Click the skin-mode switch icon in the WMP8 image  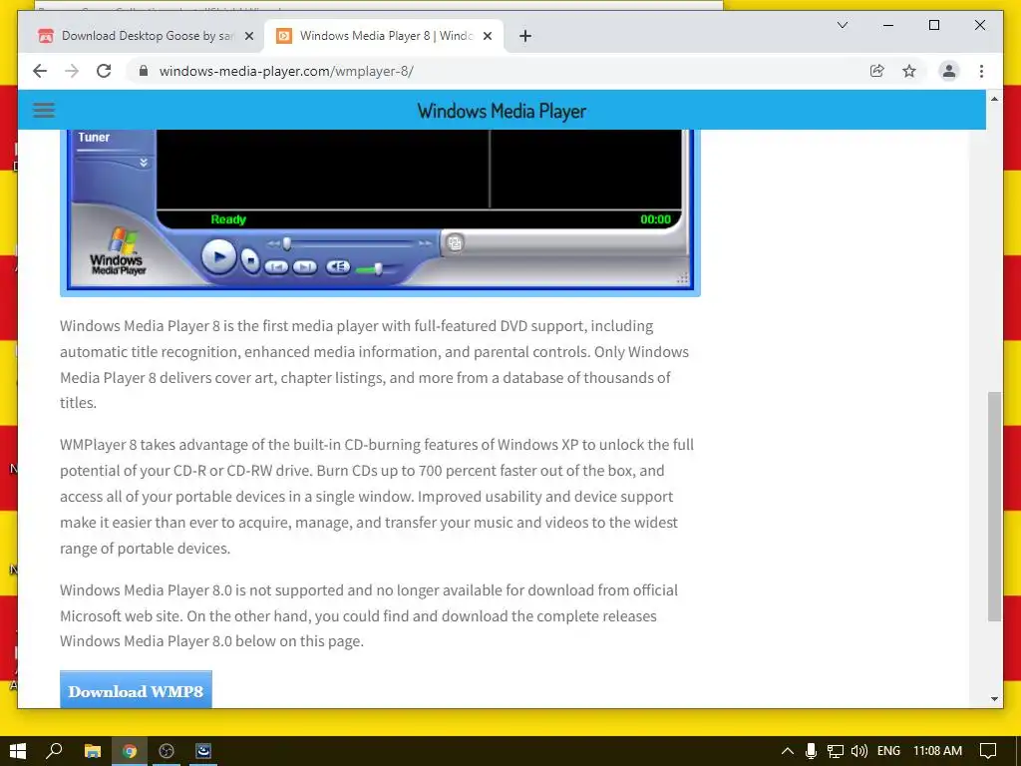click(x=455, y=243)
